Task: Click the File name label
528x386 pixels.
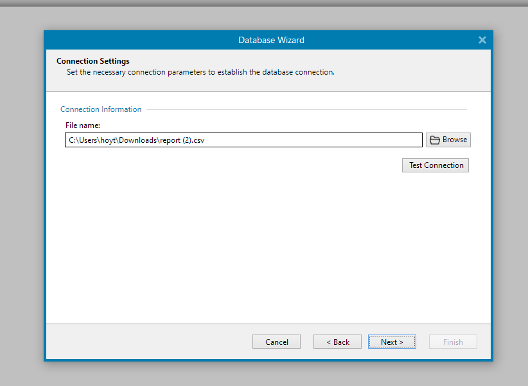Action: click(x=82, y=125)
